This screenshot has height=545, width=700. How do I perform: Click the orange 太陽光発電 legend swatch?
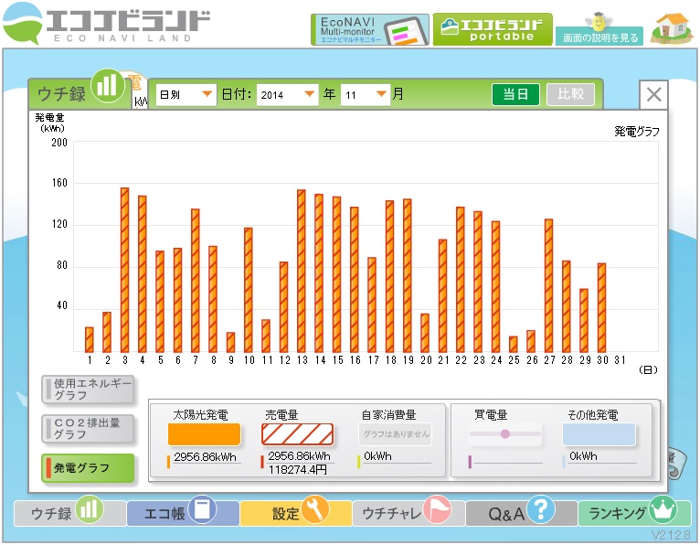tap(204, 433)
